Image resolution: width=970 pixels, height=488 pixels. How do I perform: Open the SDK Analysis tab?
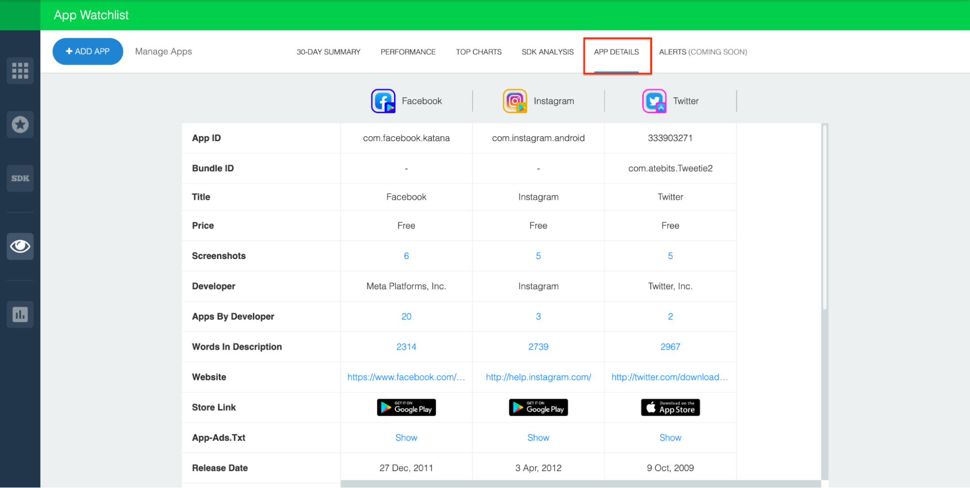[x=547, y=52]
